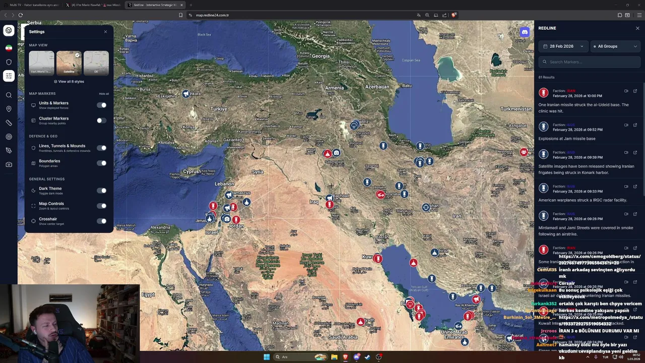Open the search magnifier tool in the sidebar

coord(9,95)
